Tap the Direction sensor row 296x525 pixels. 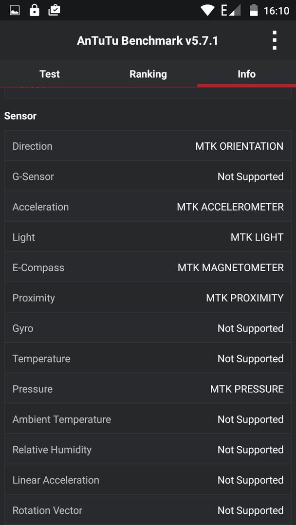click(148, 146)
